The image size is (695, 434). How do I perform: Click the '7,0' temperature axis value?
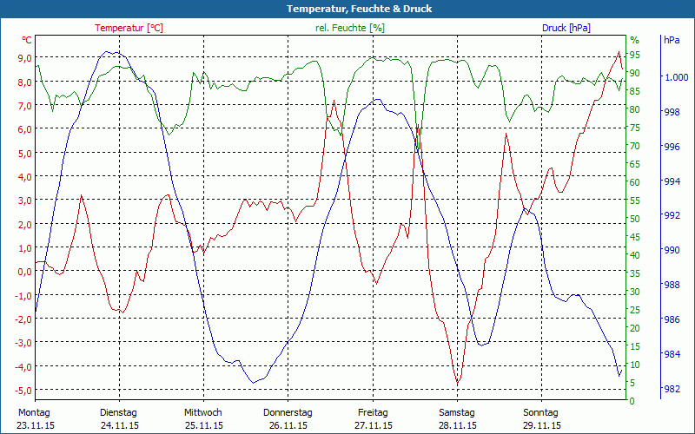(x=25, y=105)
